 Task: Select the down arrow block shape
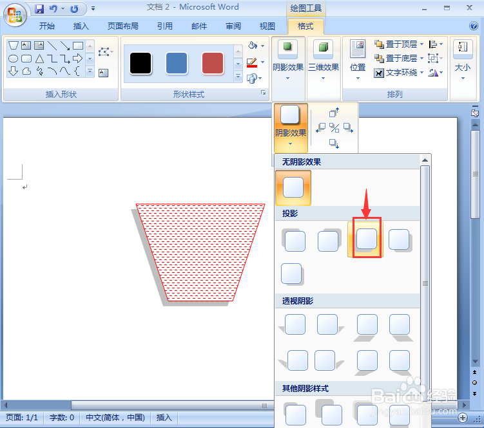click(14, 71)
